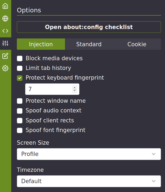Switch to the Cookie tab
The image size is (165, 192).
tap(137, 44)
